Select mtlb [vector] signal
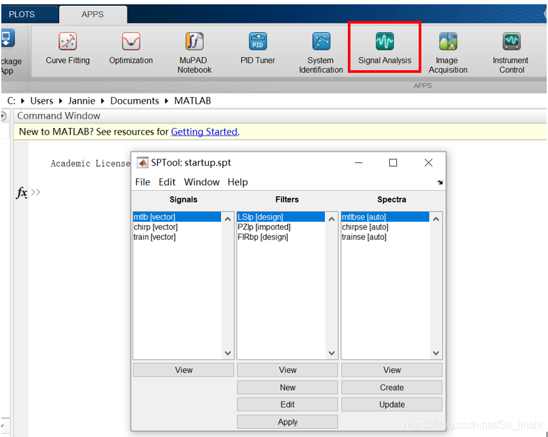The width and height of the screenshot is (548, 437). (x=177, y=217)
